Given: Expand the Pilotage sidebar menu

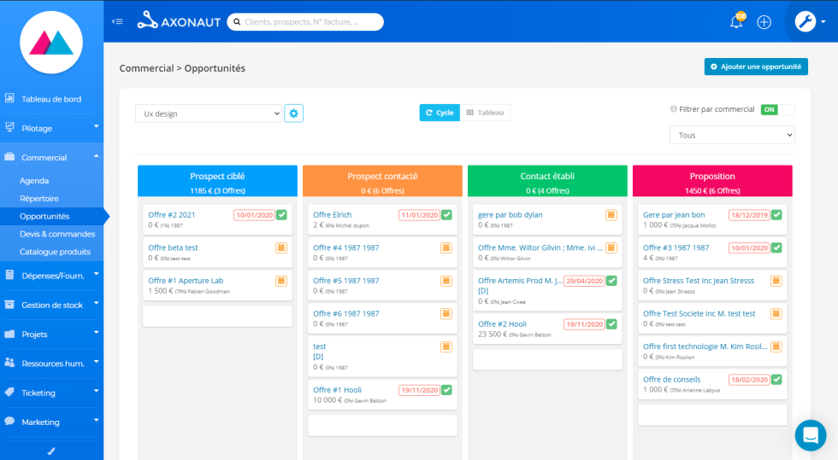Looking at the screenshot, I should [51, 128].
